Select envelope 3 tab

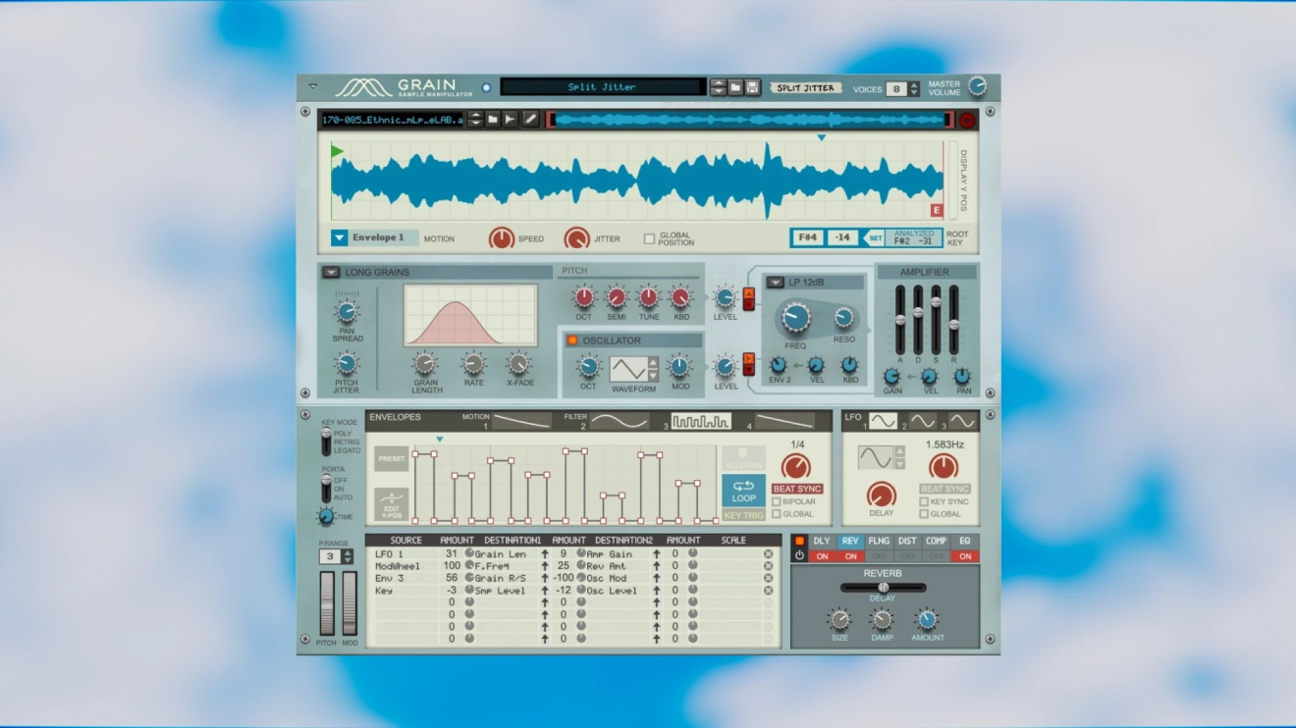(701, 421)
